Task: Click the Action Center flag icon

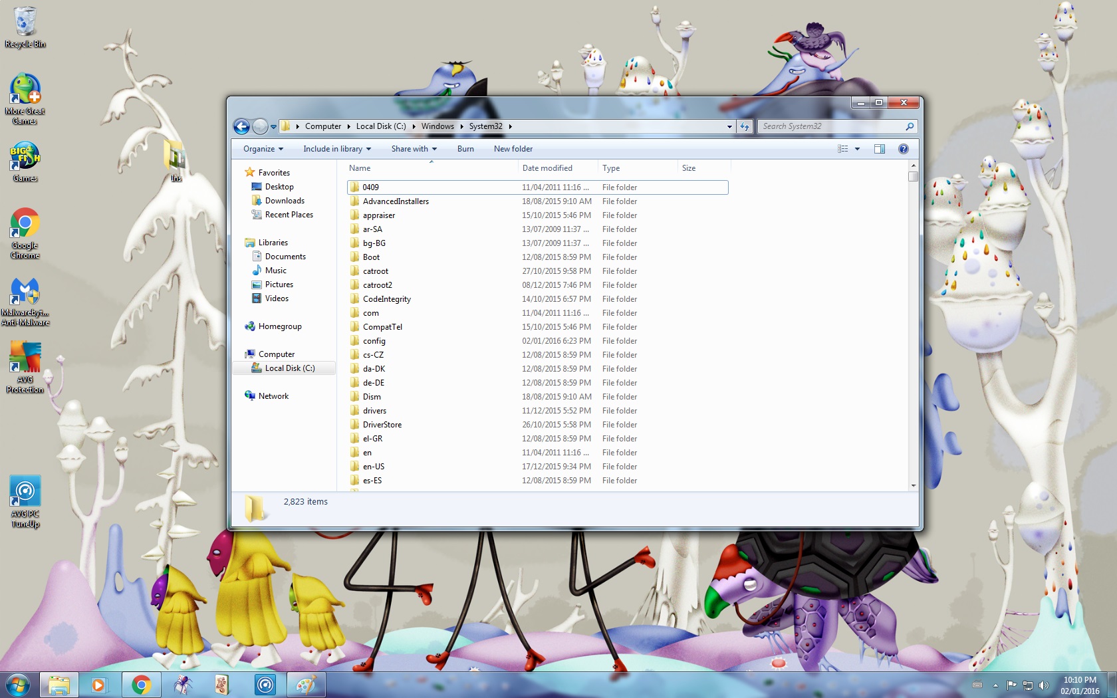Action: pyautogui.click(x=1011, y=685)
